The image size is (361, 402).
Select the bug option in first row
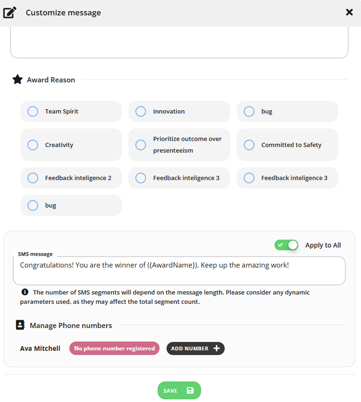[288, 111]
